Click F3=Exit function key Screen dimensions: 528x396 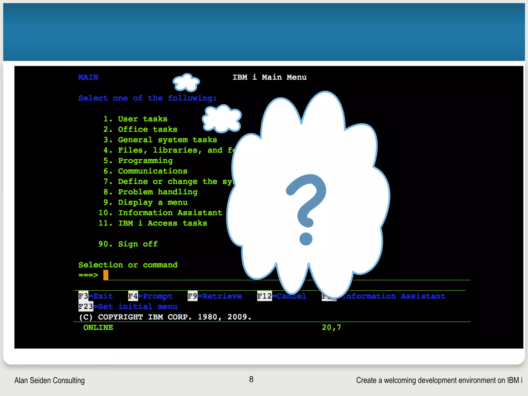(x=96, y=296)
